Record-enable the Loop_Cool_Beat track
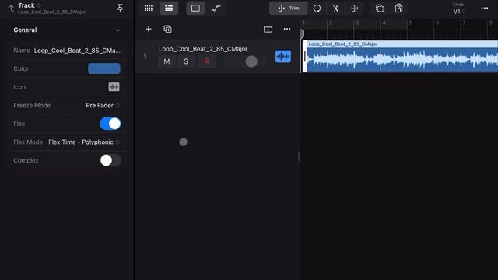Viewport: 498px width, 280px height. click(x=206, y=61)
